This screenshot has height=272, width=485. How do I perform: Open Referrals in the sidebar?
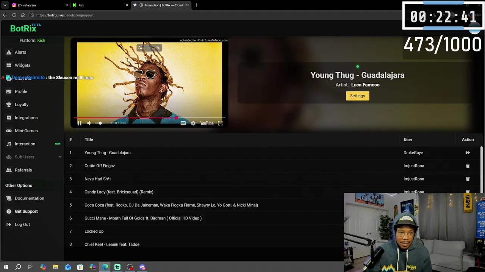click(x=23, y=170)
